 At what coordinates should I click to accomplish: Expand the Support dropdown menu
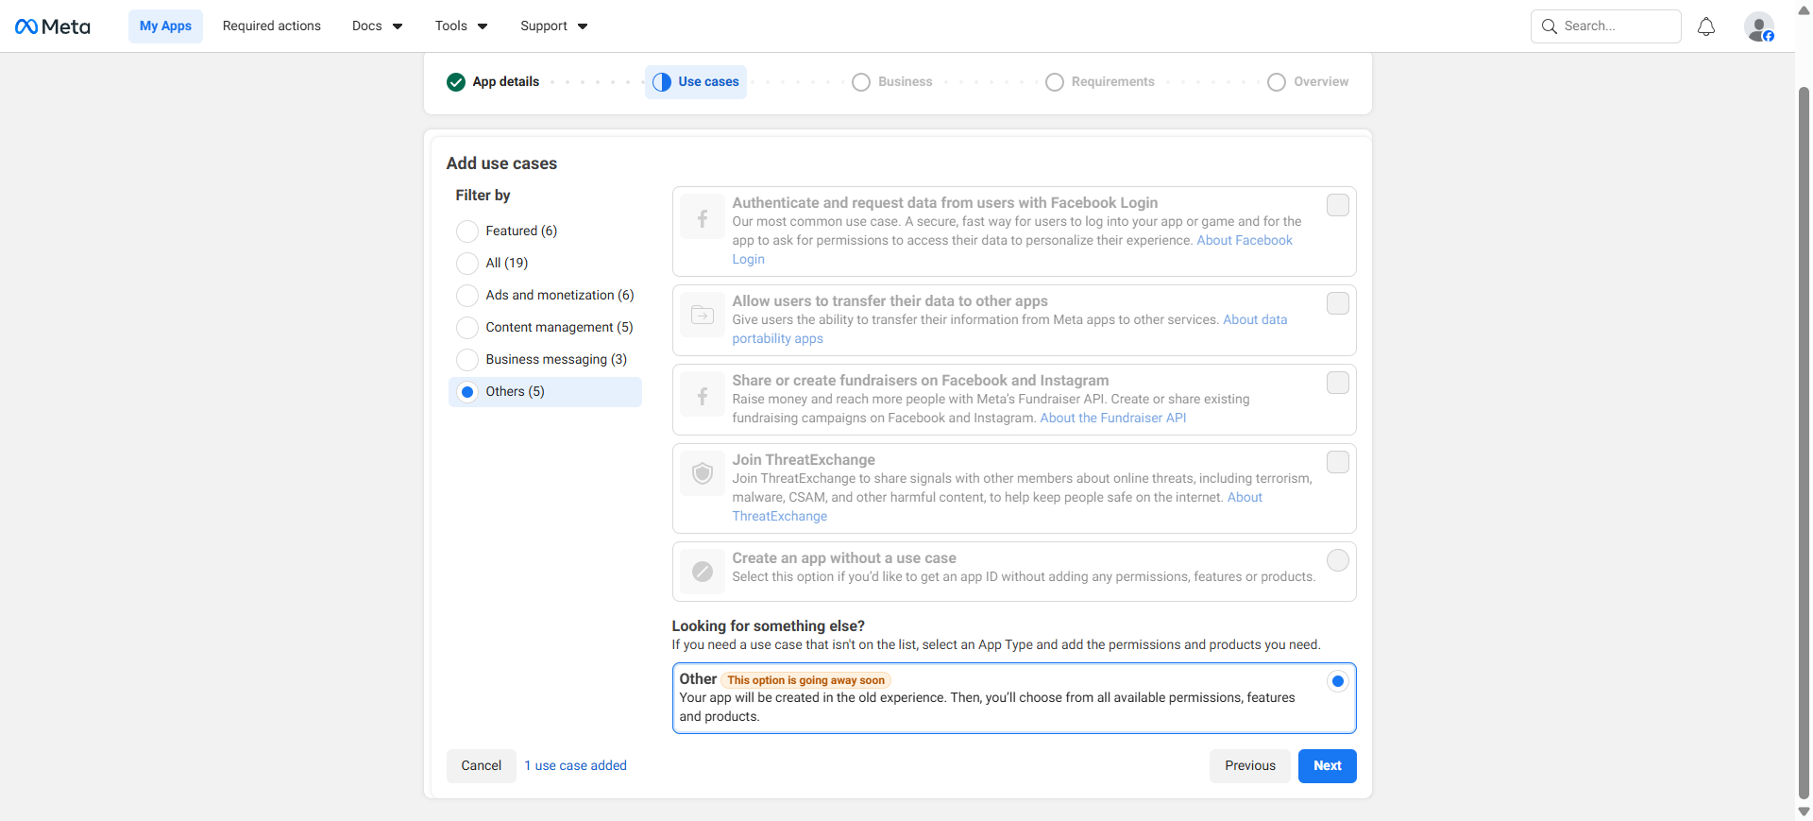553,26
